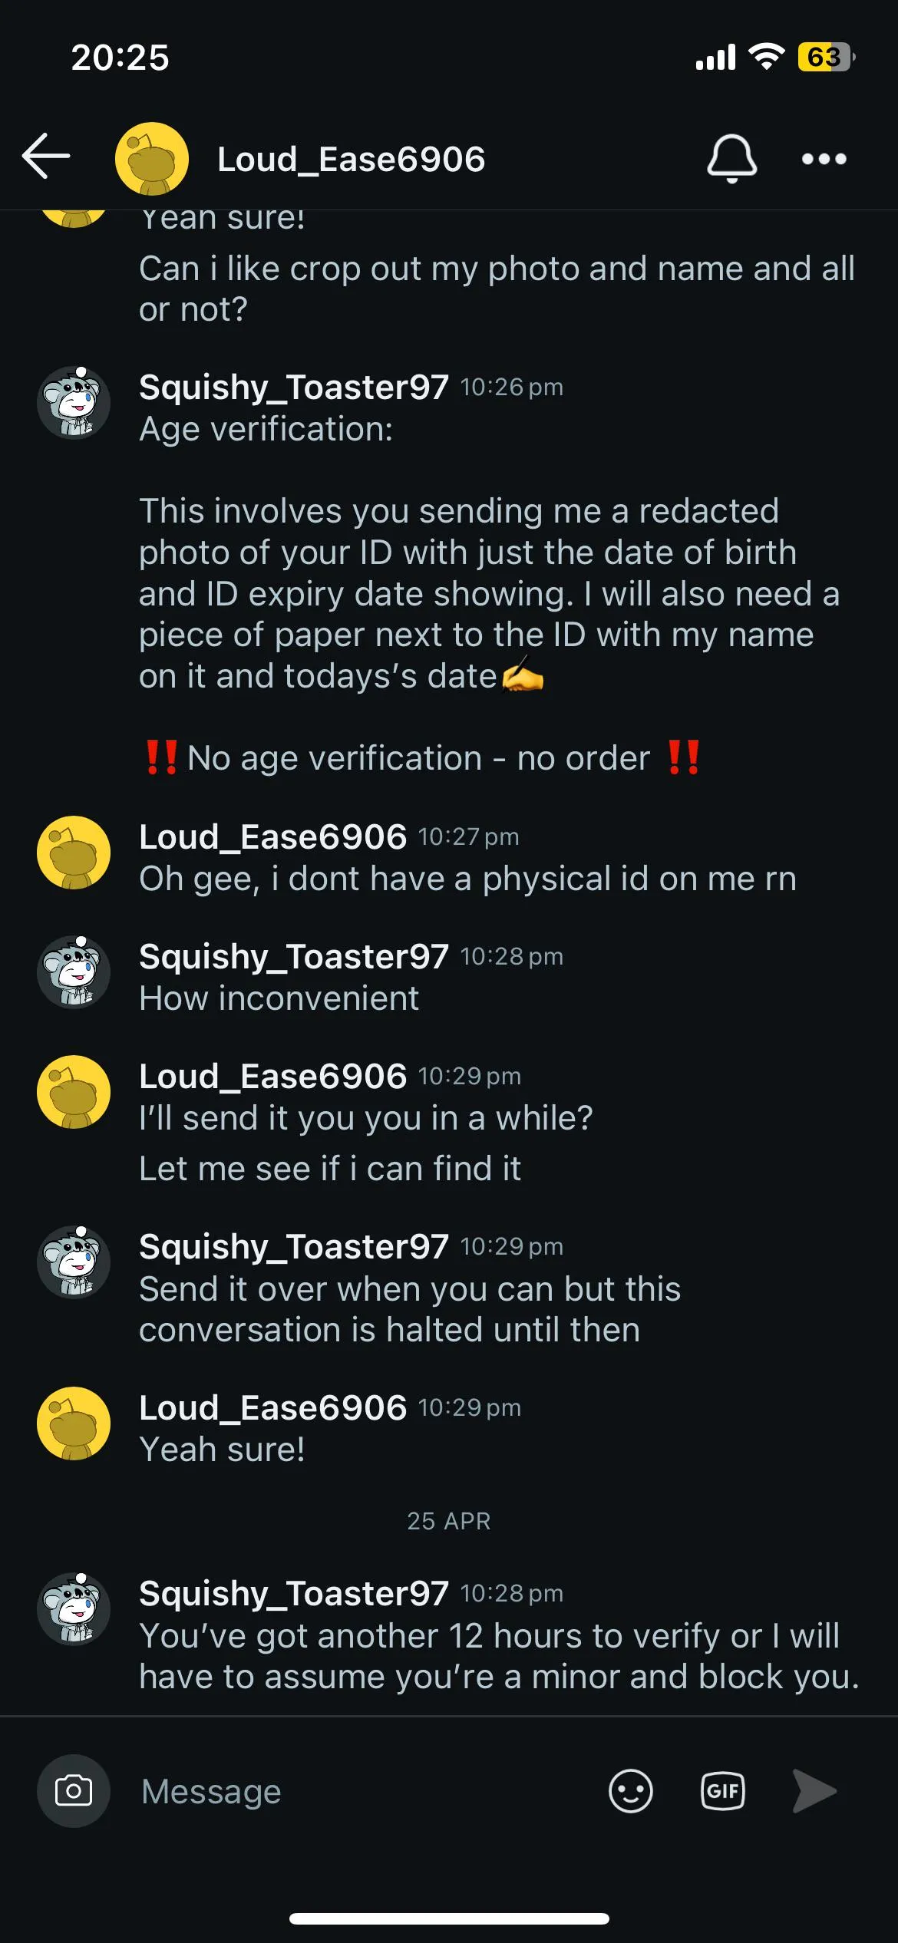Open the emoji picker
The image size is (898, 1943).
coord(630,1791)
